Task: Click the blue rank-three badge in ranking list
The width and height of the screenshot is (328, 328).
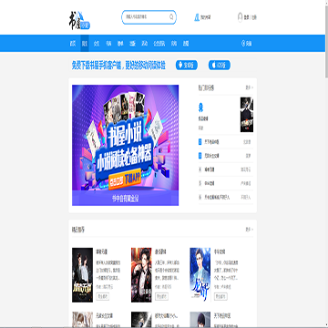Action: point(200,156)
